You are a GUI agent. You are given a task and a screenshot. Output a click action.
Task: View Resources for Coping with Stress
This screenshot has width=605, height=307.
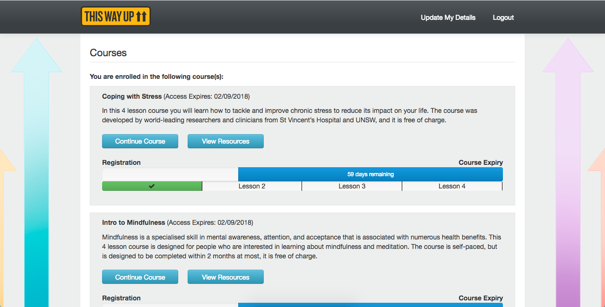[x=225, y=141]
